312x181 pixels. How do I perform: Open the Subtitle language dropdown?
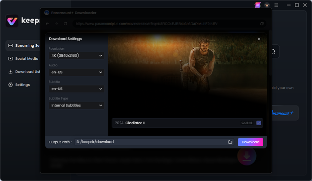tap(76, 89)
